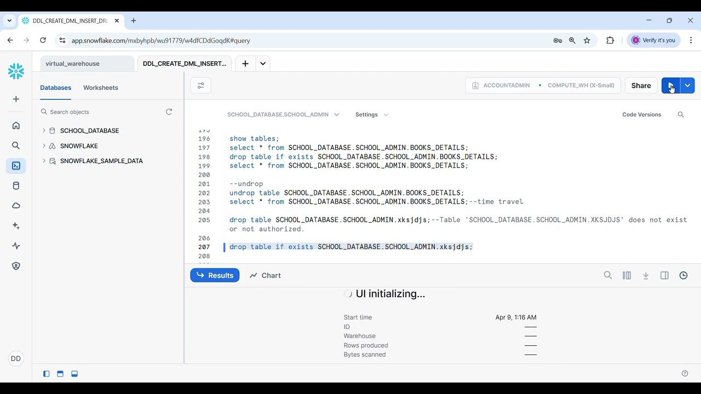Click the Verify it's you button
This screenshot has width=701, height=394.
coord(654,40)
